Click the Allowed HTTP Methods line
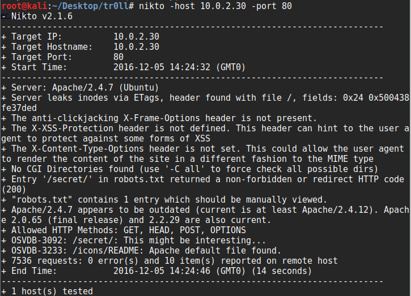The image size is (411, 296). (x=124, y=230)
